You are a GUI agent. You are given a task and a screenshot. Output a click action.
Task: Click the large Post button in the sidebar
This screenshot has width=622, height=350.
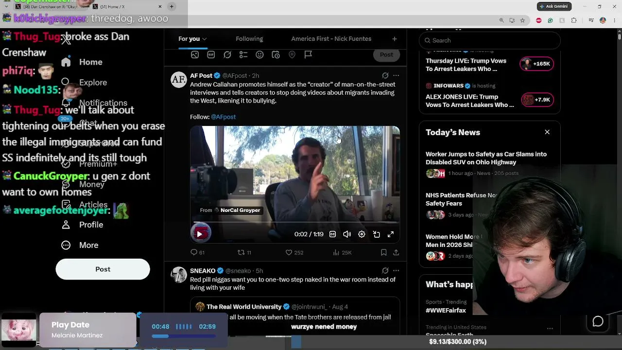(x=103, y=269)
